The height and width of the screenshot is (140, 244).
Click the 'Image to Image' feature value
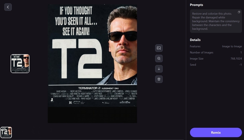coord(232,46)
